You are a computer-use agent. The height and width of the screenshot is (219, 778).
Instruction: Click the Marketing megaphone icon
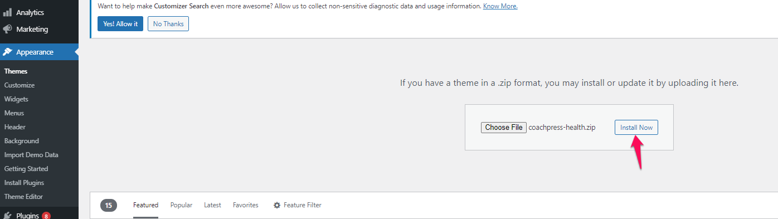(8, 29)
